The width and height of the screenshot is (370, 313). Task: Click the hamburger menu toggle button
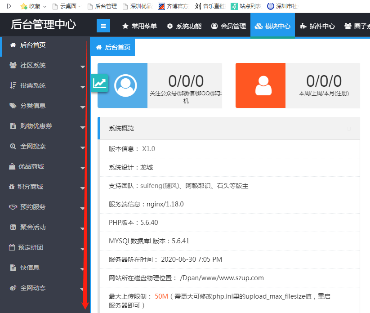click(x=103, y=26)
